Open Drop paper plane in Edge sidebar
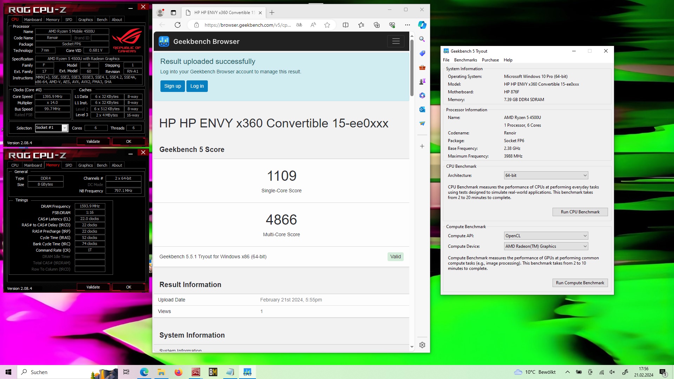674x379 pixels. 422,124
